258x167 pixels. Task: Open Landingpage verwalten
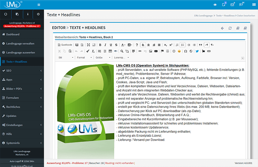(x=22, y=43)
